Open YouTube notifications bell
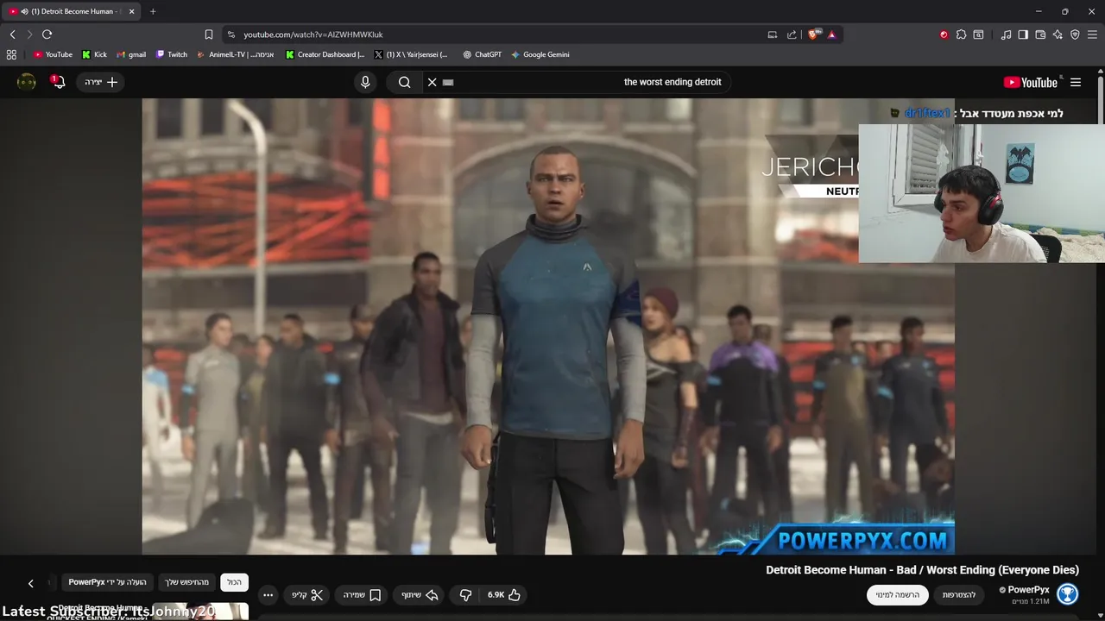The image size is (1105, 621). 58,82
